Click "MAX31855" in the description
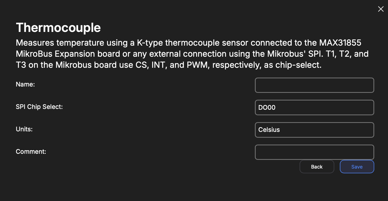The height and width of the screenshot is (201, 388). coord(340,42)
